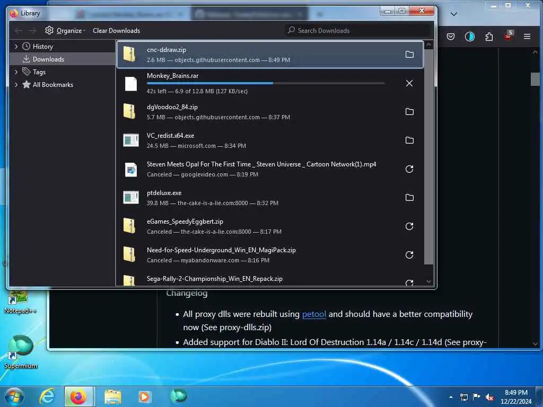Open the Firefox list all tabs dropdown
Screen dimensions: 543x407
point(454,14)
